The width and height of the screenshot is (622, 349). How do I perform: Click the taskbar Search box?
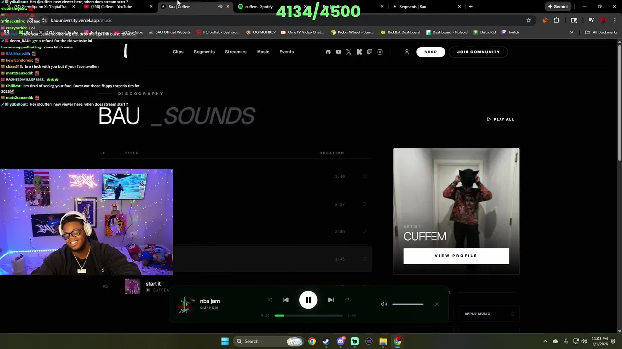click(269, 341)
